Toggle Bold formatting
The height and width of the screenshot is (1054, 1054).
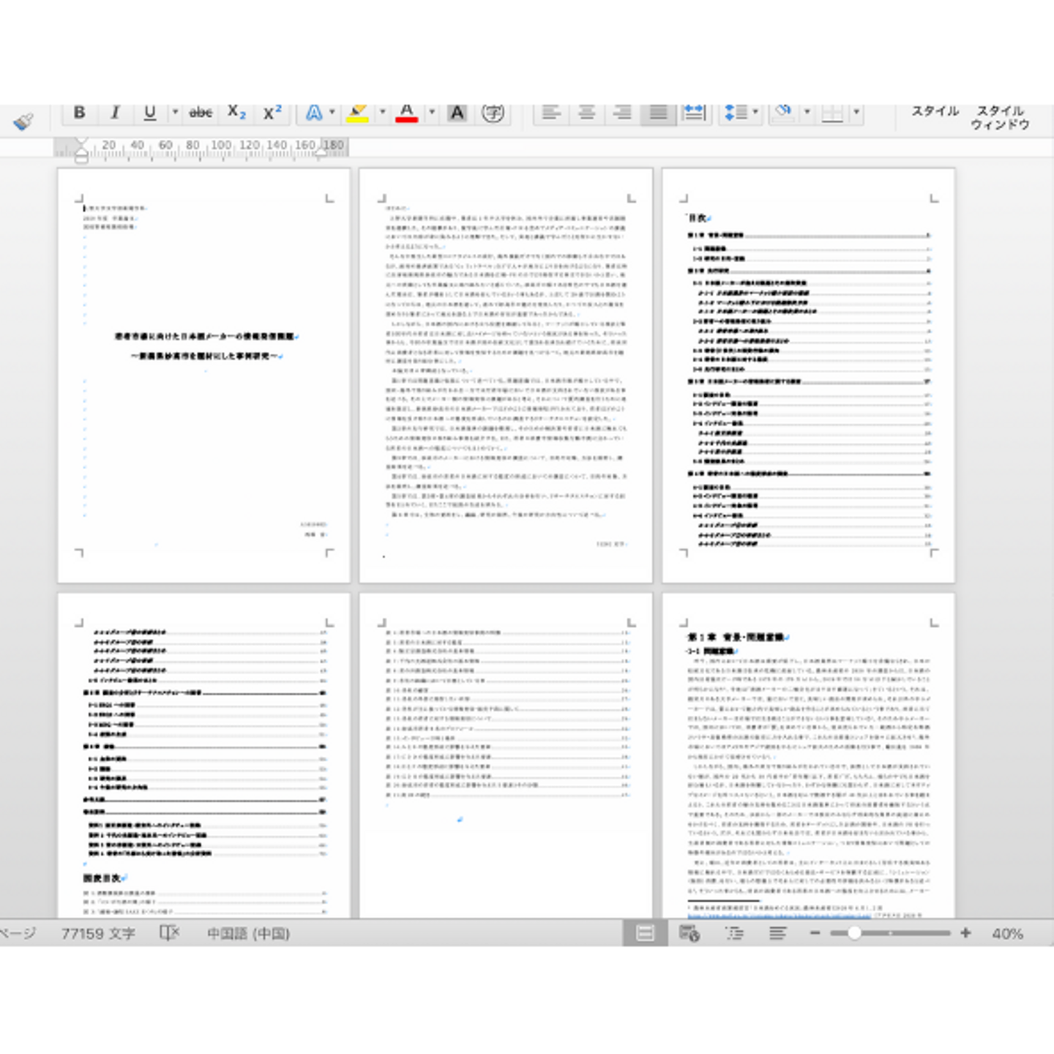coord(80,113)
